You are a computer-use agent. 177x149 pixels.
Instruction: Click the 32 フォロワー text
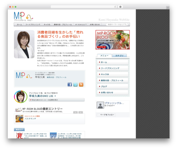click(x=109, y=106)
